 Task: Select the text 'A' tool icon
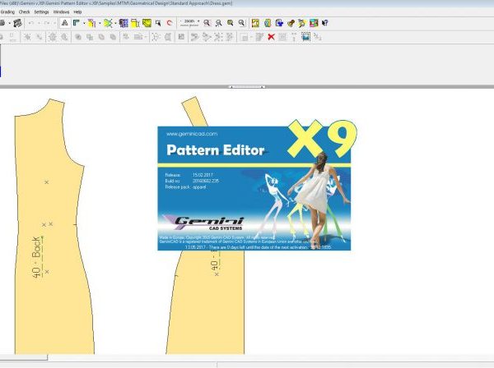63,23
